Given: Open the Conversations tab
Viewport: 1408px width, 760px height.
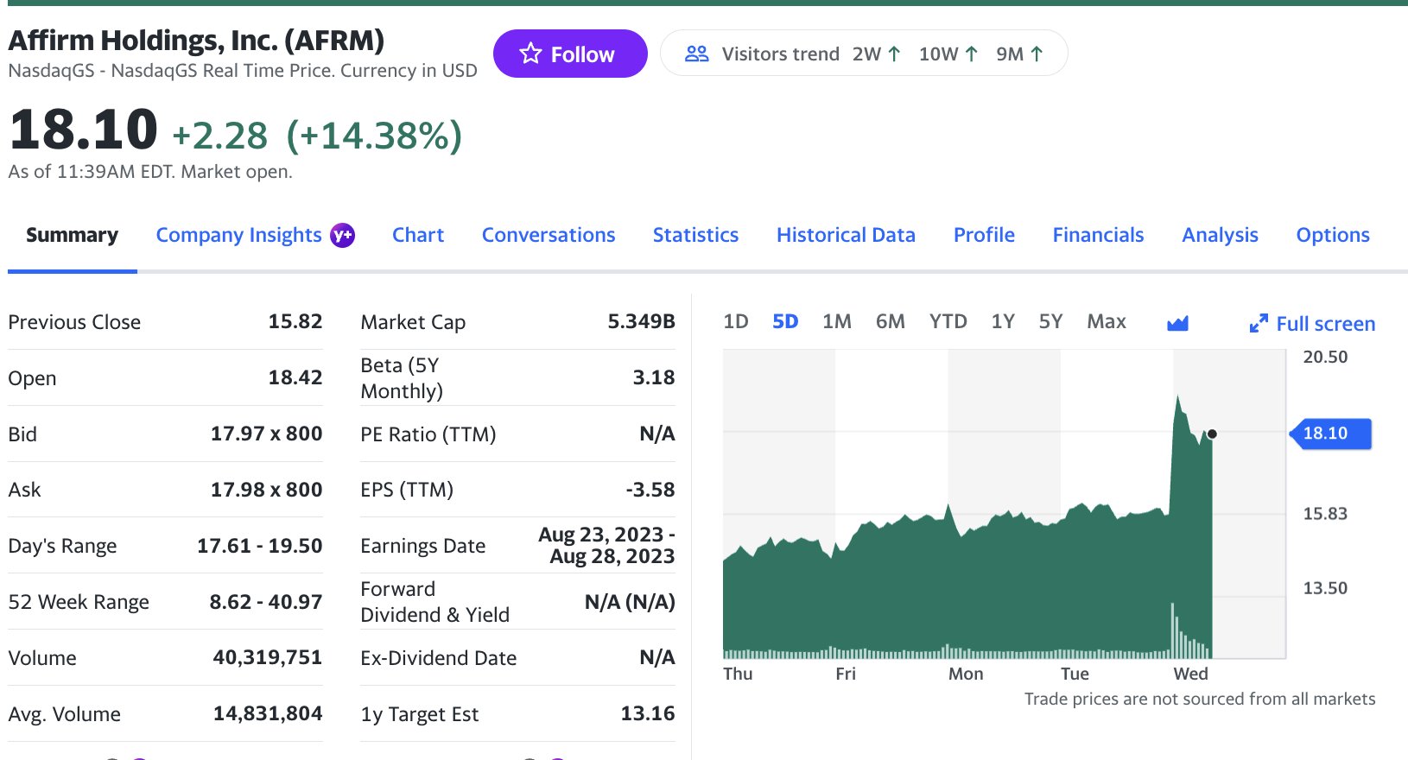Looking at the screenshot, I should coord(549,235).
